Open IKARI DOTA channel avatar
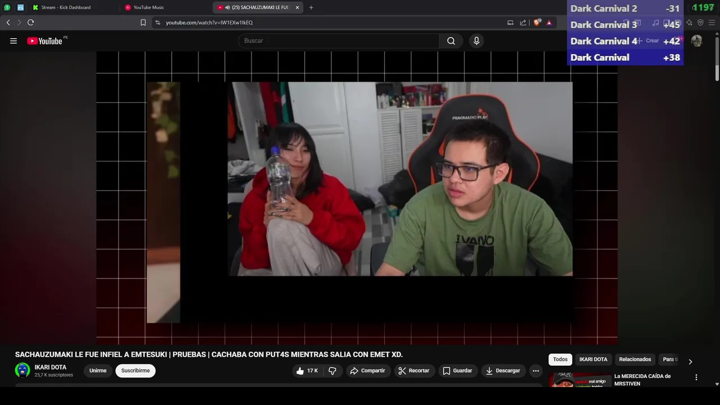This screenshot has height=405, width=720. click(x=22, y=370)
